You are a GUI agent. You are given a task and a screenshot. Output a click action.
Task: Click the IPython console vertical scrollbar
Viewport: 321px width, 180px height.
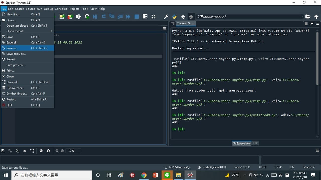tap(317, 59)
